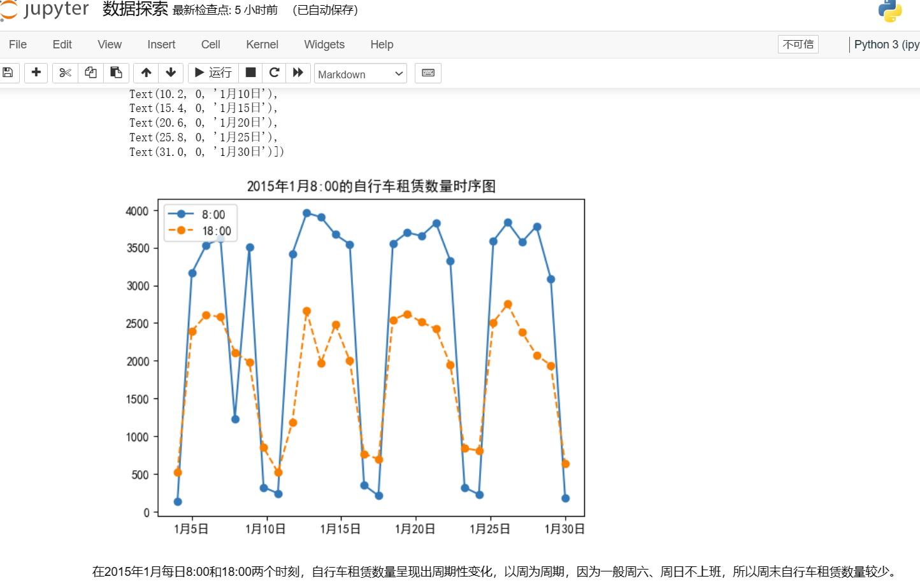Viewport: 920px width, 588px height.
Task: Open the Help menu
Action: [382, 45]
